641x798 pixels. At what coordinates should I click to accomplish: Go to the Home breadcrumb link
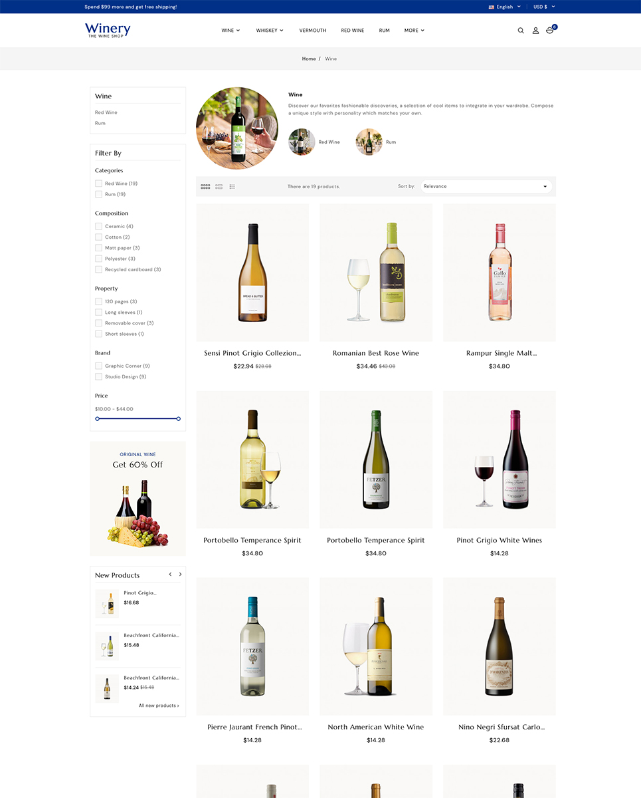309,59
